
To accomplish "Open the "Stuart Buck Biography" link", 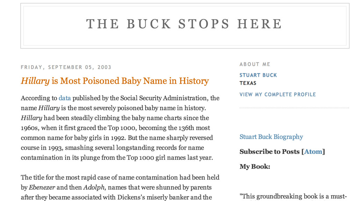I will point(271,137).
